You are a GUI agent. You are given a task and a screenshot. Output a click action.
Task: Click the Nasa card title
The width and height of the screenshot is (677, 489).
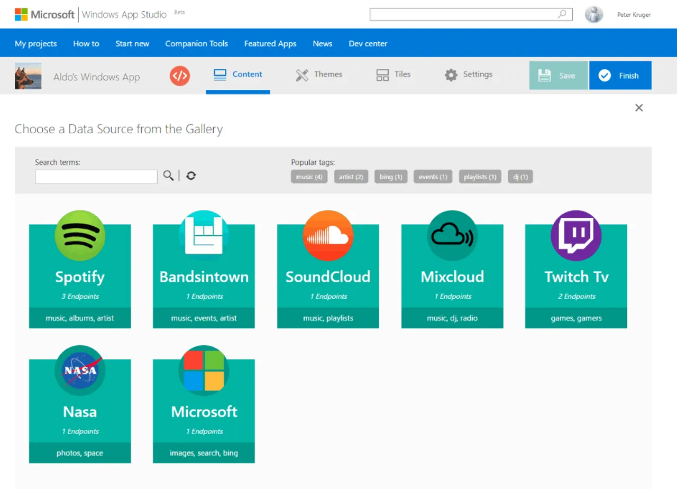[80, 412]
